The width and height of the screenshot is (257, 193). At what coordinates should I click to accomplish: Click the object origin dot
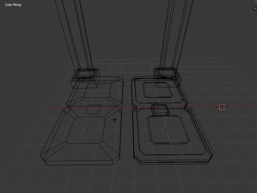coord(114,120)
